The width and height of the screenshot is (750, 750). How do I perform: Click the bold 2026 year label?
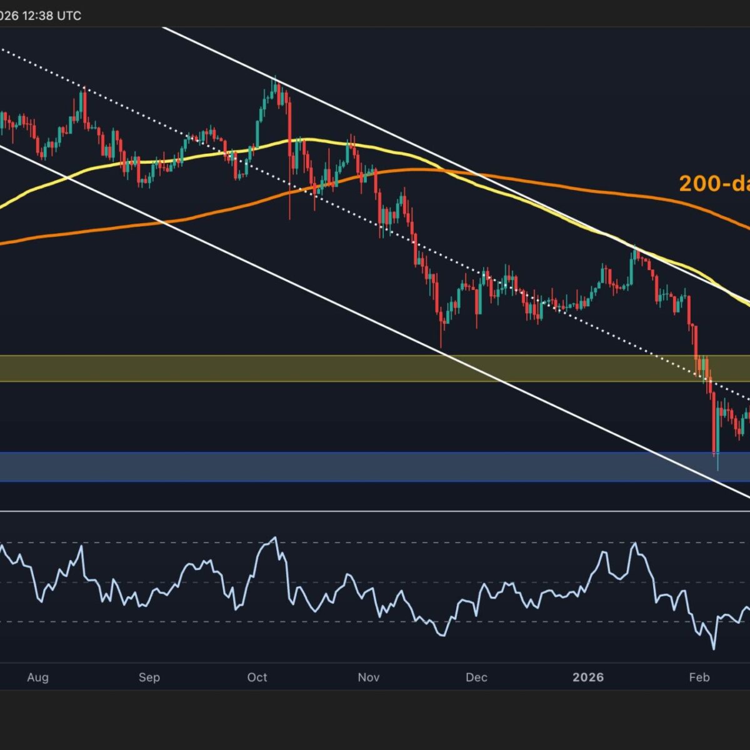point(588,677)
